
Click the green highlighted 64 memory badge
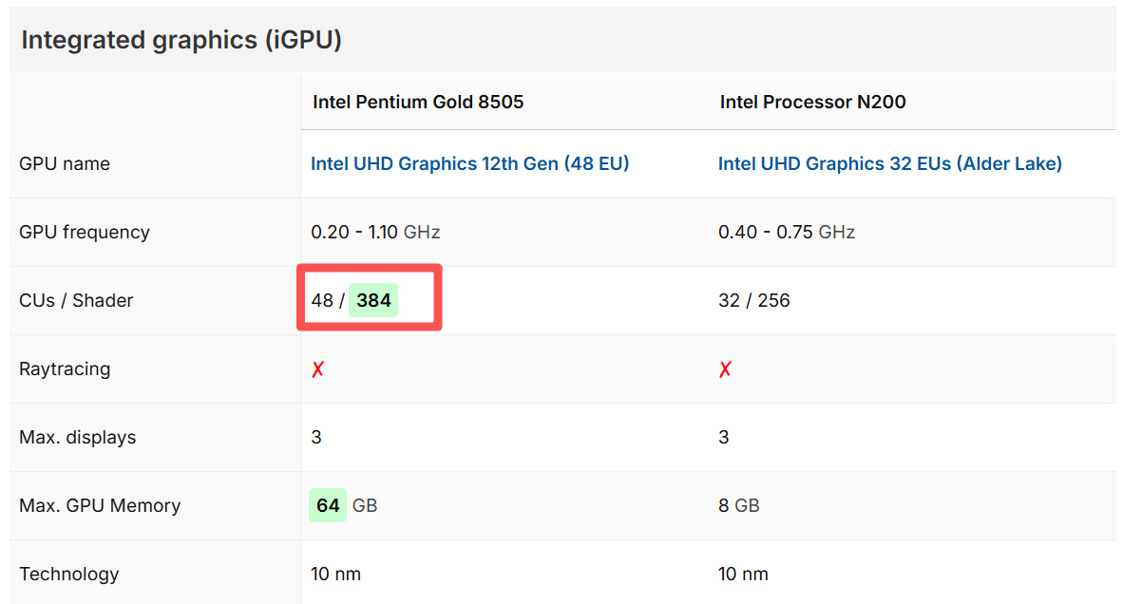[x=328, y=505]
